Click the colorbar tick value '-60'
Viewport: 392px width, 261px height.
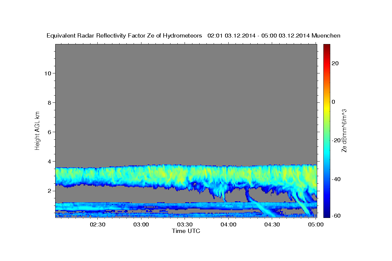(x=336, y=215)
